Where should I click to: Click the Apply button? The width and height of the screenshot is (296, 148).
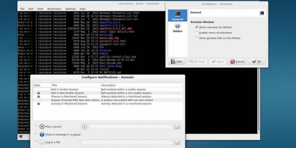pos(218,61)
